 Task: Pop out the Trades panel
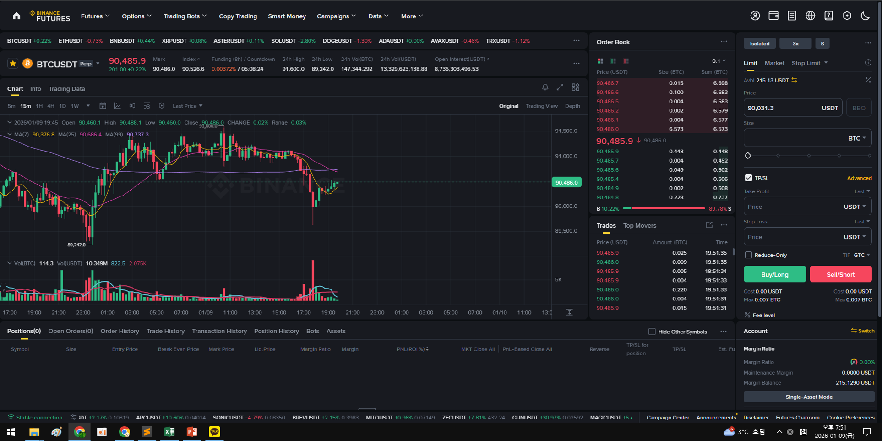click(x=709, y=225)
